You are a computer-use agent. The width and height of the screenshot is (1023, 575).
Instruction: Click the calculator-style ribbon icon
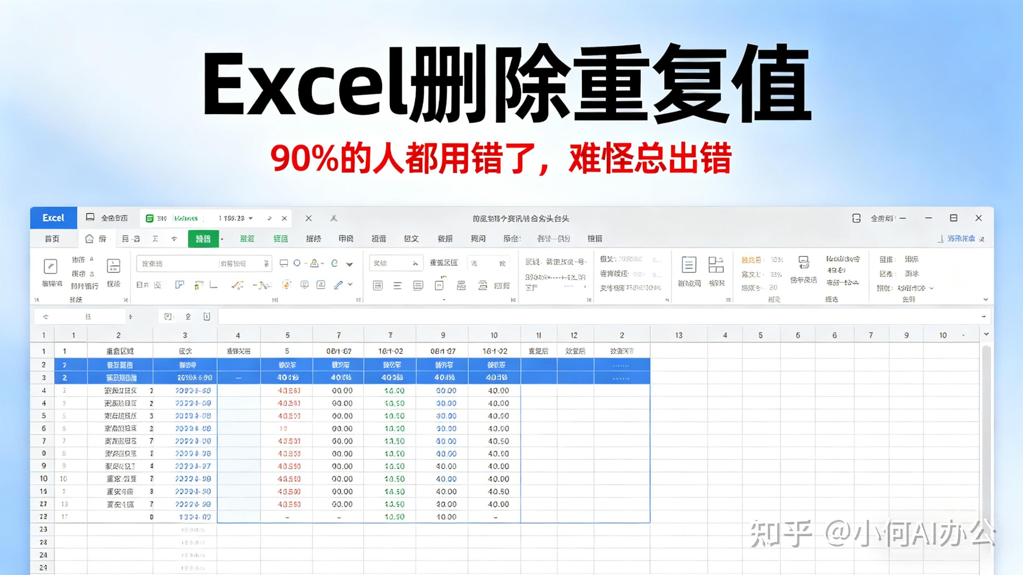(x=114, y=266)
